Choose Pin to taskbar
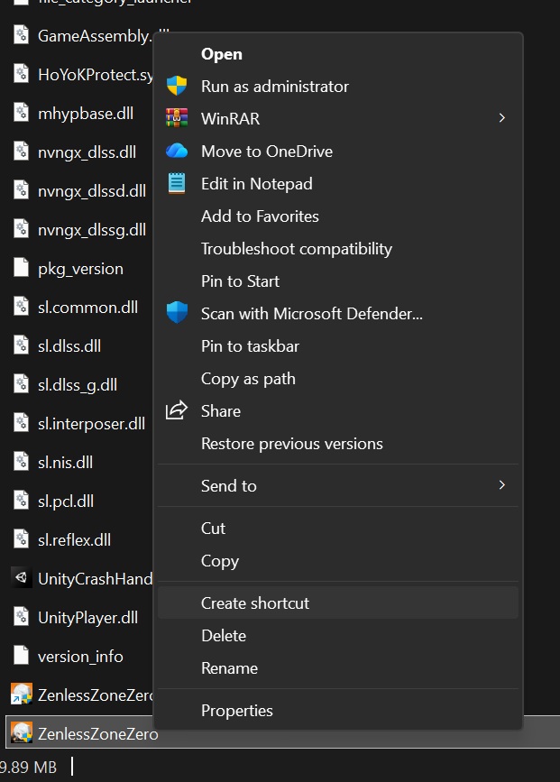 pyautogui.click(x=250, y=346)
